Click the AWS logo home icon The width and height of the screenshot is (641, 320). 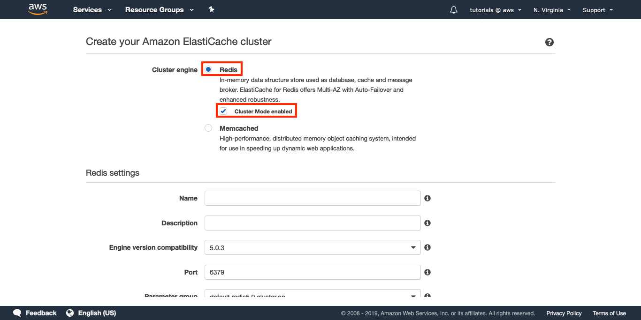tap(38, 9)
